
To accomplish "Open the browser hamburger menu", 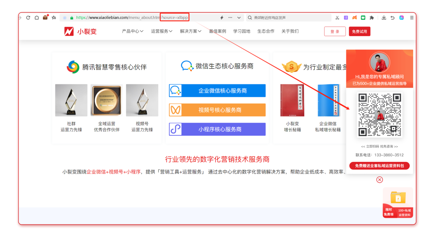I will coord(411,18).
